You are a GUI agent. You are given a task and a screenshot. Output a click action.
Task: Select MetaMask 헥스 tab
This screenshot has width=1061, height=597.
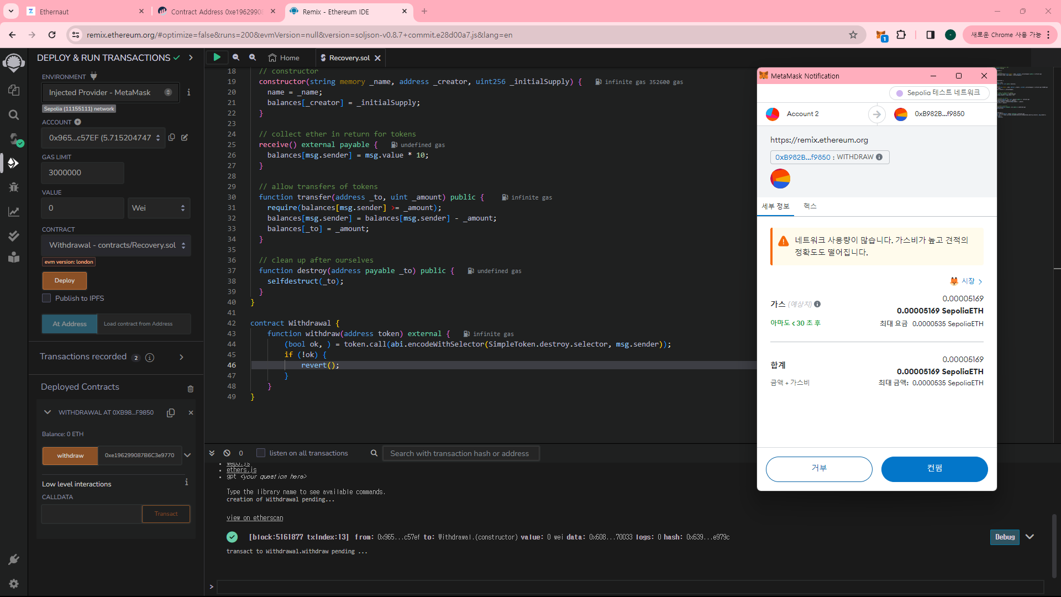point(810,206)
